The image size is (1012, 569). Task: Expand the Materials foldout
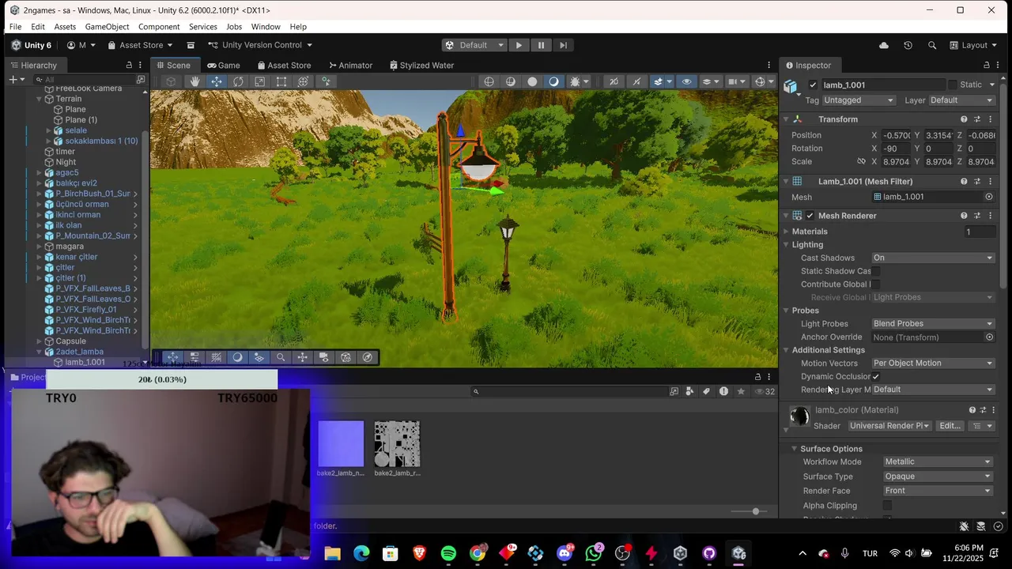point(786,232)
